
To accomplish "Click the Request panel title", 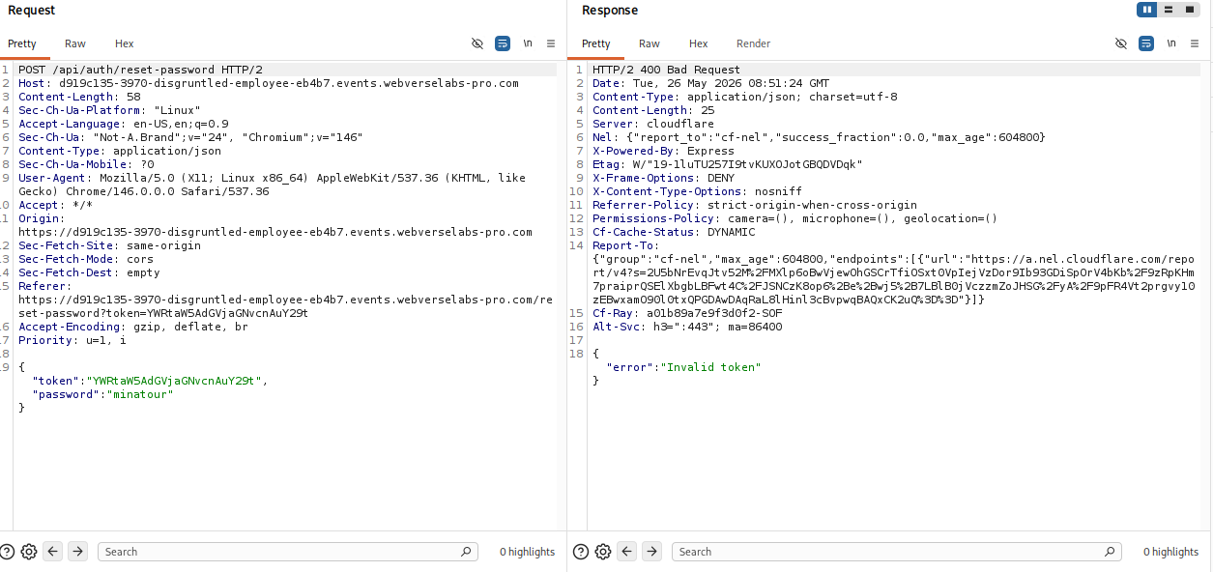I will coord(32,10).
